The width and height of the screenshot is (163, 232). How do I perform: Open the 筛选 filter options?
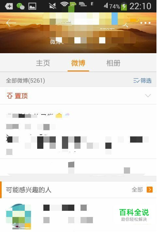tap(142, 81)
